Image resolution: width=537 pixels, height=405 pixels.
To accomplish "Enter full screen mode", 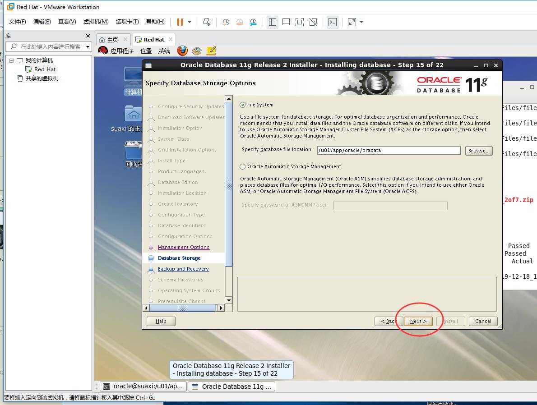I will click(299, 22).
